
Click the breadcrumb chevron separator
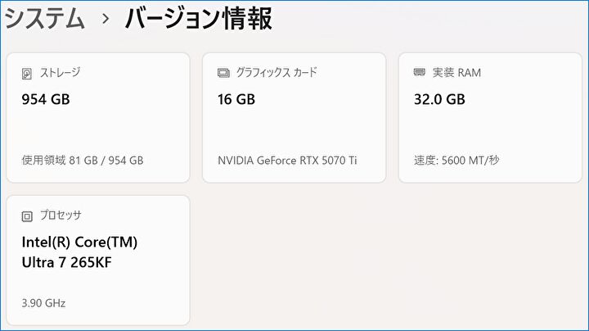pos(105,19)
